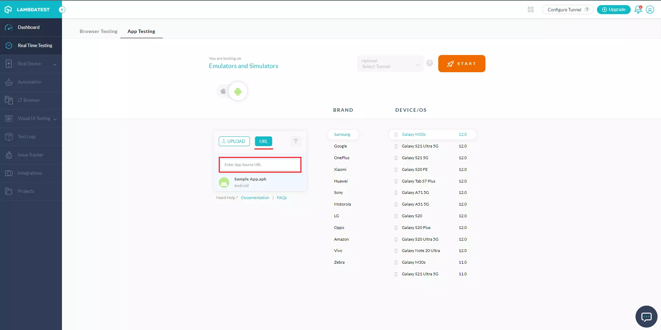Viewport: 661px width, 330px height.
Task: Open the Issue Tracker section
Action: point(31,155)
